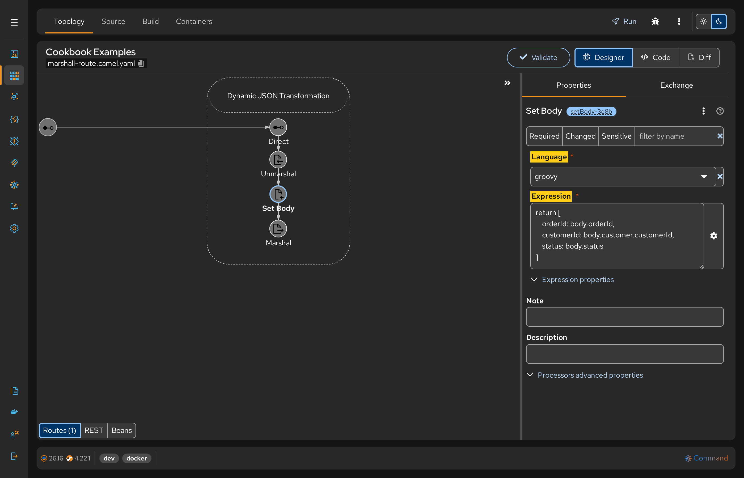
Task: Toggle the Changed properties filter
Action: tap(580, 136)
